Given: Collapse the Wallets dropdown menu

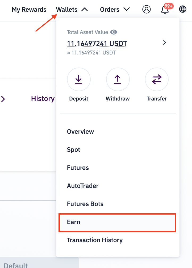Looking at the screenshot, I should [72, 10].
